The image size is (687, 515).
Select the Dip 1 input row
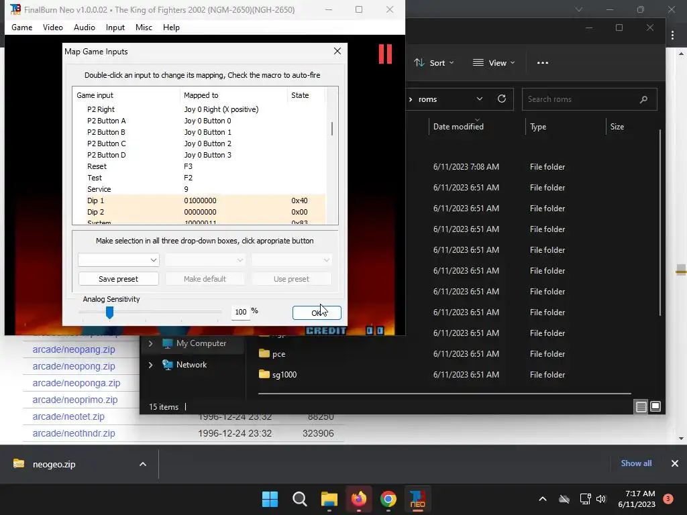click(x=199, y=200)
